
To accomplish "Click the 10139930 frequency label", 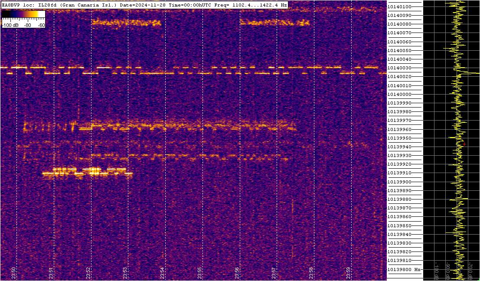I will 399,156.
